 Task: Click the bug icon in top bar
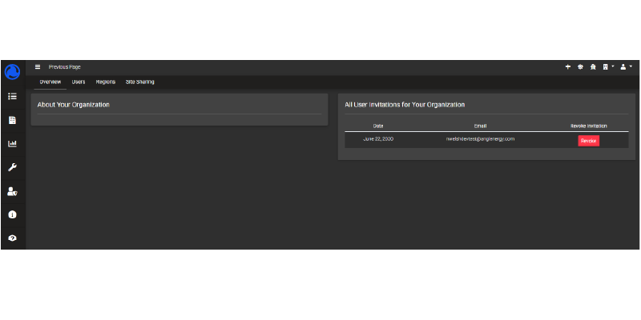click(592, 67)
